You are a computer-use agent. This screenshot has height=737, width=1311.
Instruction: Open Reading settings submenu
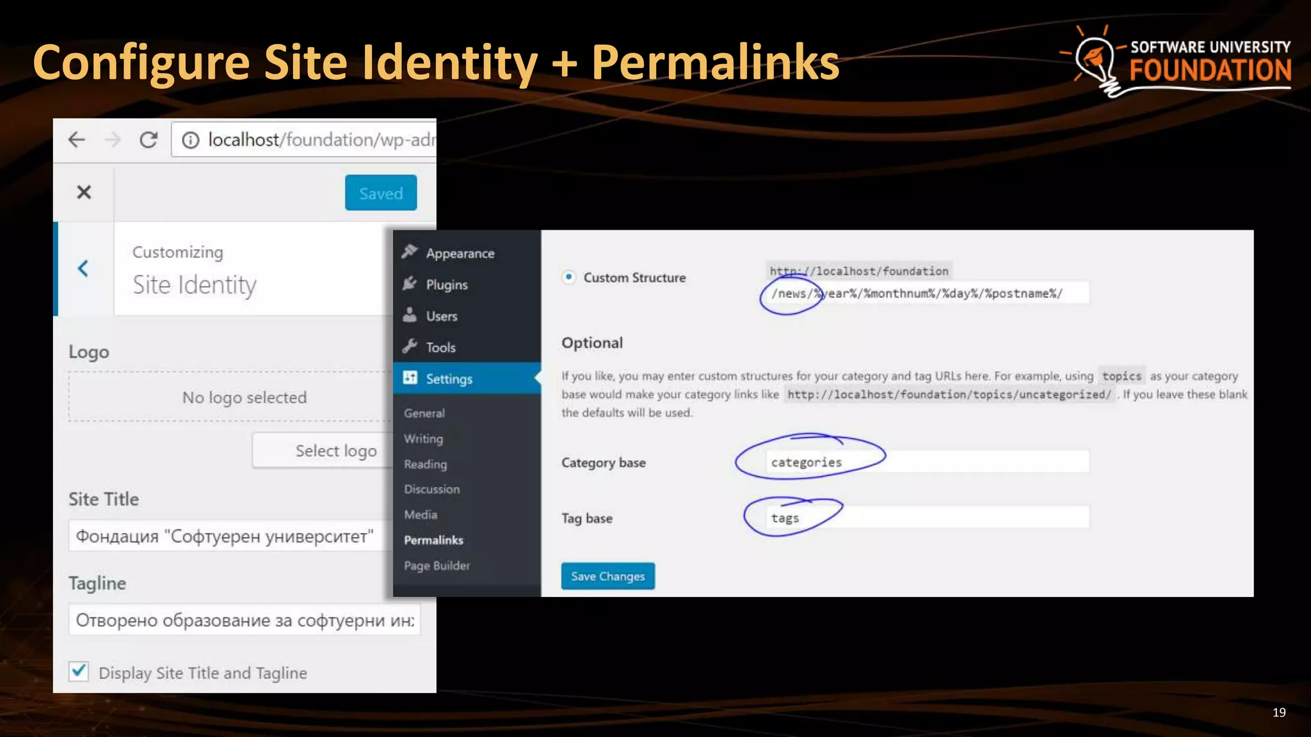[x=426, y=464]
